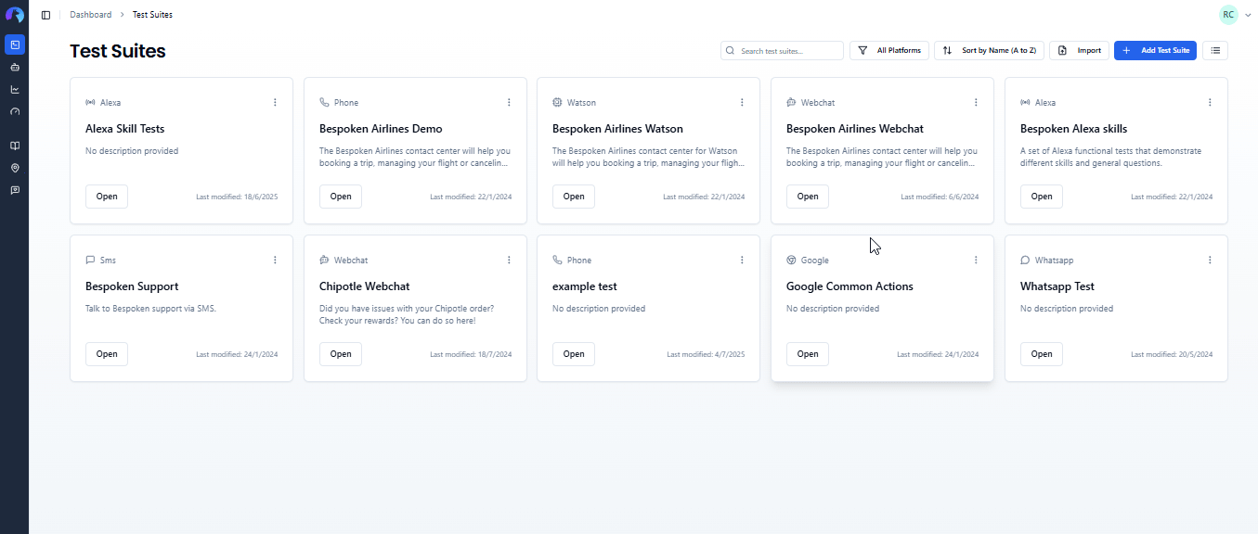This screenshot has height=534, width=1258.
Task: Click the Add Test Suite button
Action: (1155, 51)
